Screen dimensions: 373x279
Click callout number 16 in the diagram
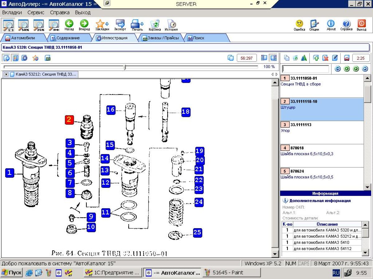(111, 110)
